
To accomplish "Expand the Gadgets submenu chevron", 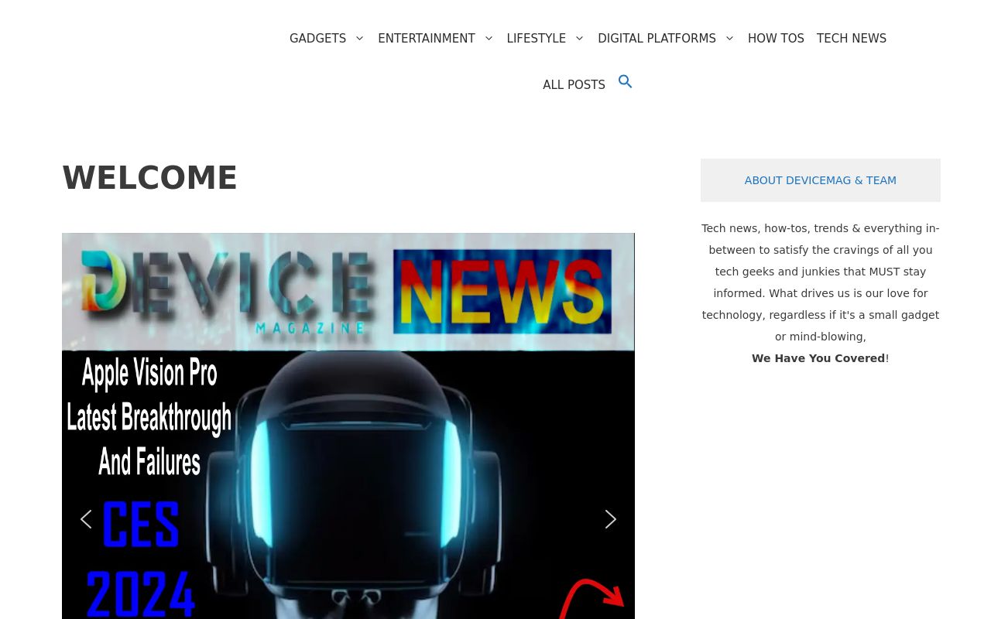I will coord(359,39).
